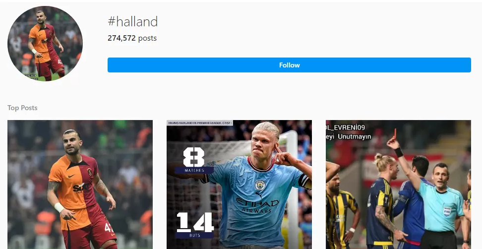The width and height of the screenshot is (482, 249).
Task: Click the FIFA badge on referee's shirt
Action: (x=447, y=211)
